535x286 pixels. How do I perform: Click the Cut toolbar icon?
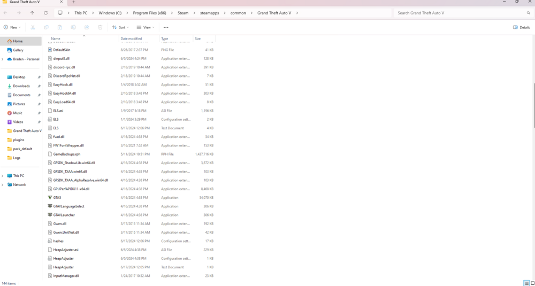click(x=33, y=27)
